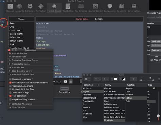
Task: Add a new font collection with plus
Action: pos(98,85)
